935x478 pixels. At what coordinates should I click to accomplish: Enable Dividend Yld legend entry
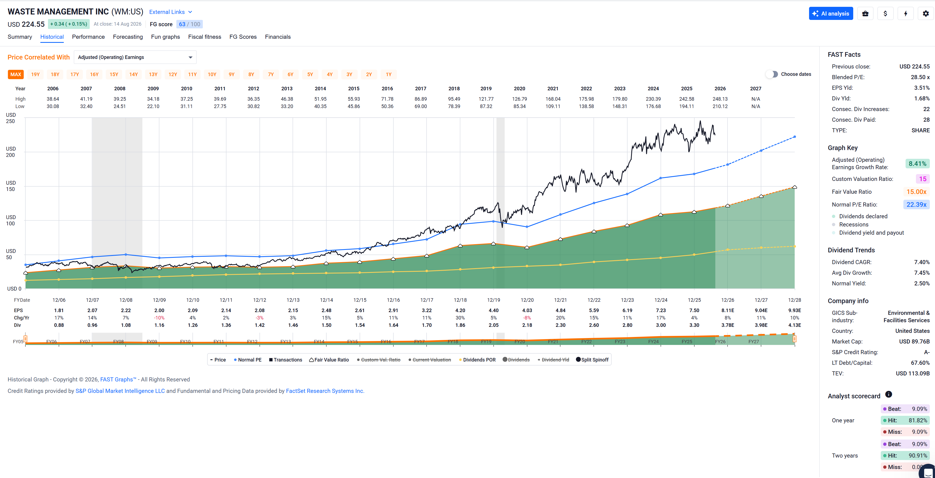tap(553, 360)
